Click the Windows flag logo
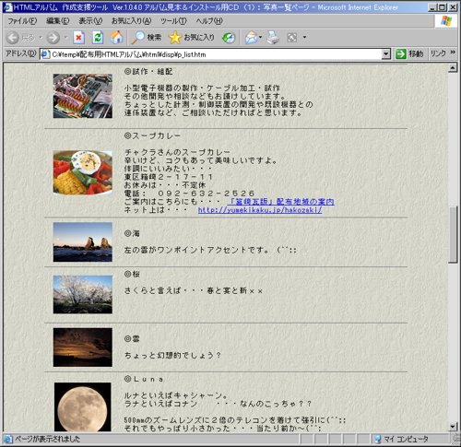The image size is (461, 447). pos(446,21)
